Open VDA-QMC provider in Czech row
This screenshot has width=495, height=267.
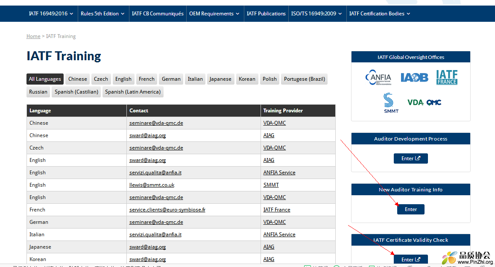tap(275, 148)
